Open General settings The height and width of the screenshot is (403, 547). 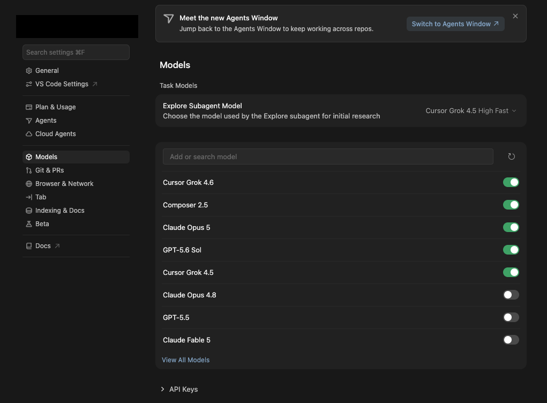[x=76, y=71]
